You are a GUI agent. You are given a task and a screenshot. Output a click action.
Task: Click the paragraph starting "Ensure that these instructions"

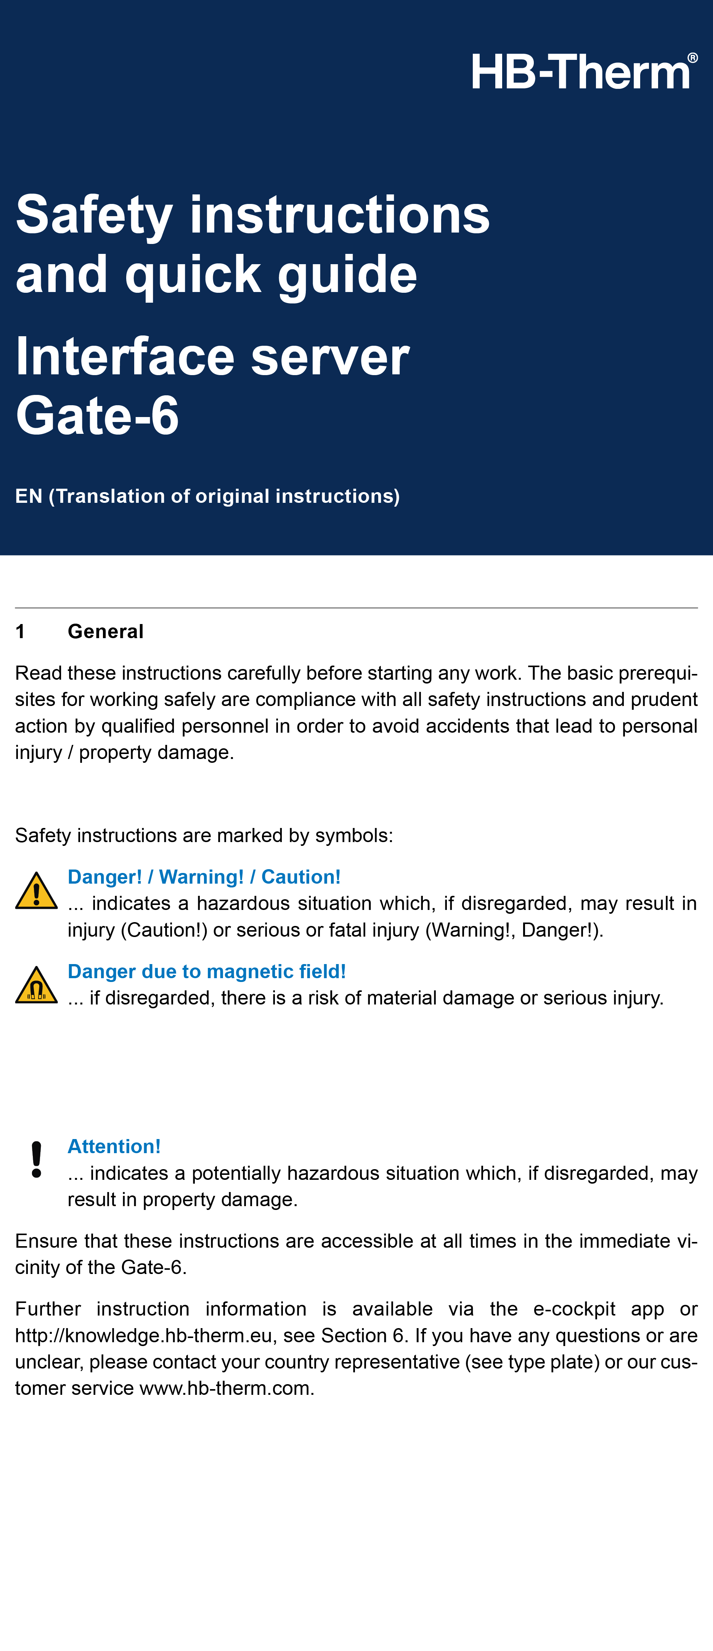tap(356, 1254)
